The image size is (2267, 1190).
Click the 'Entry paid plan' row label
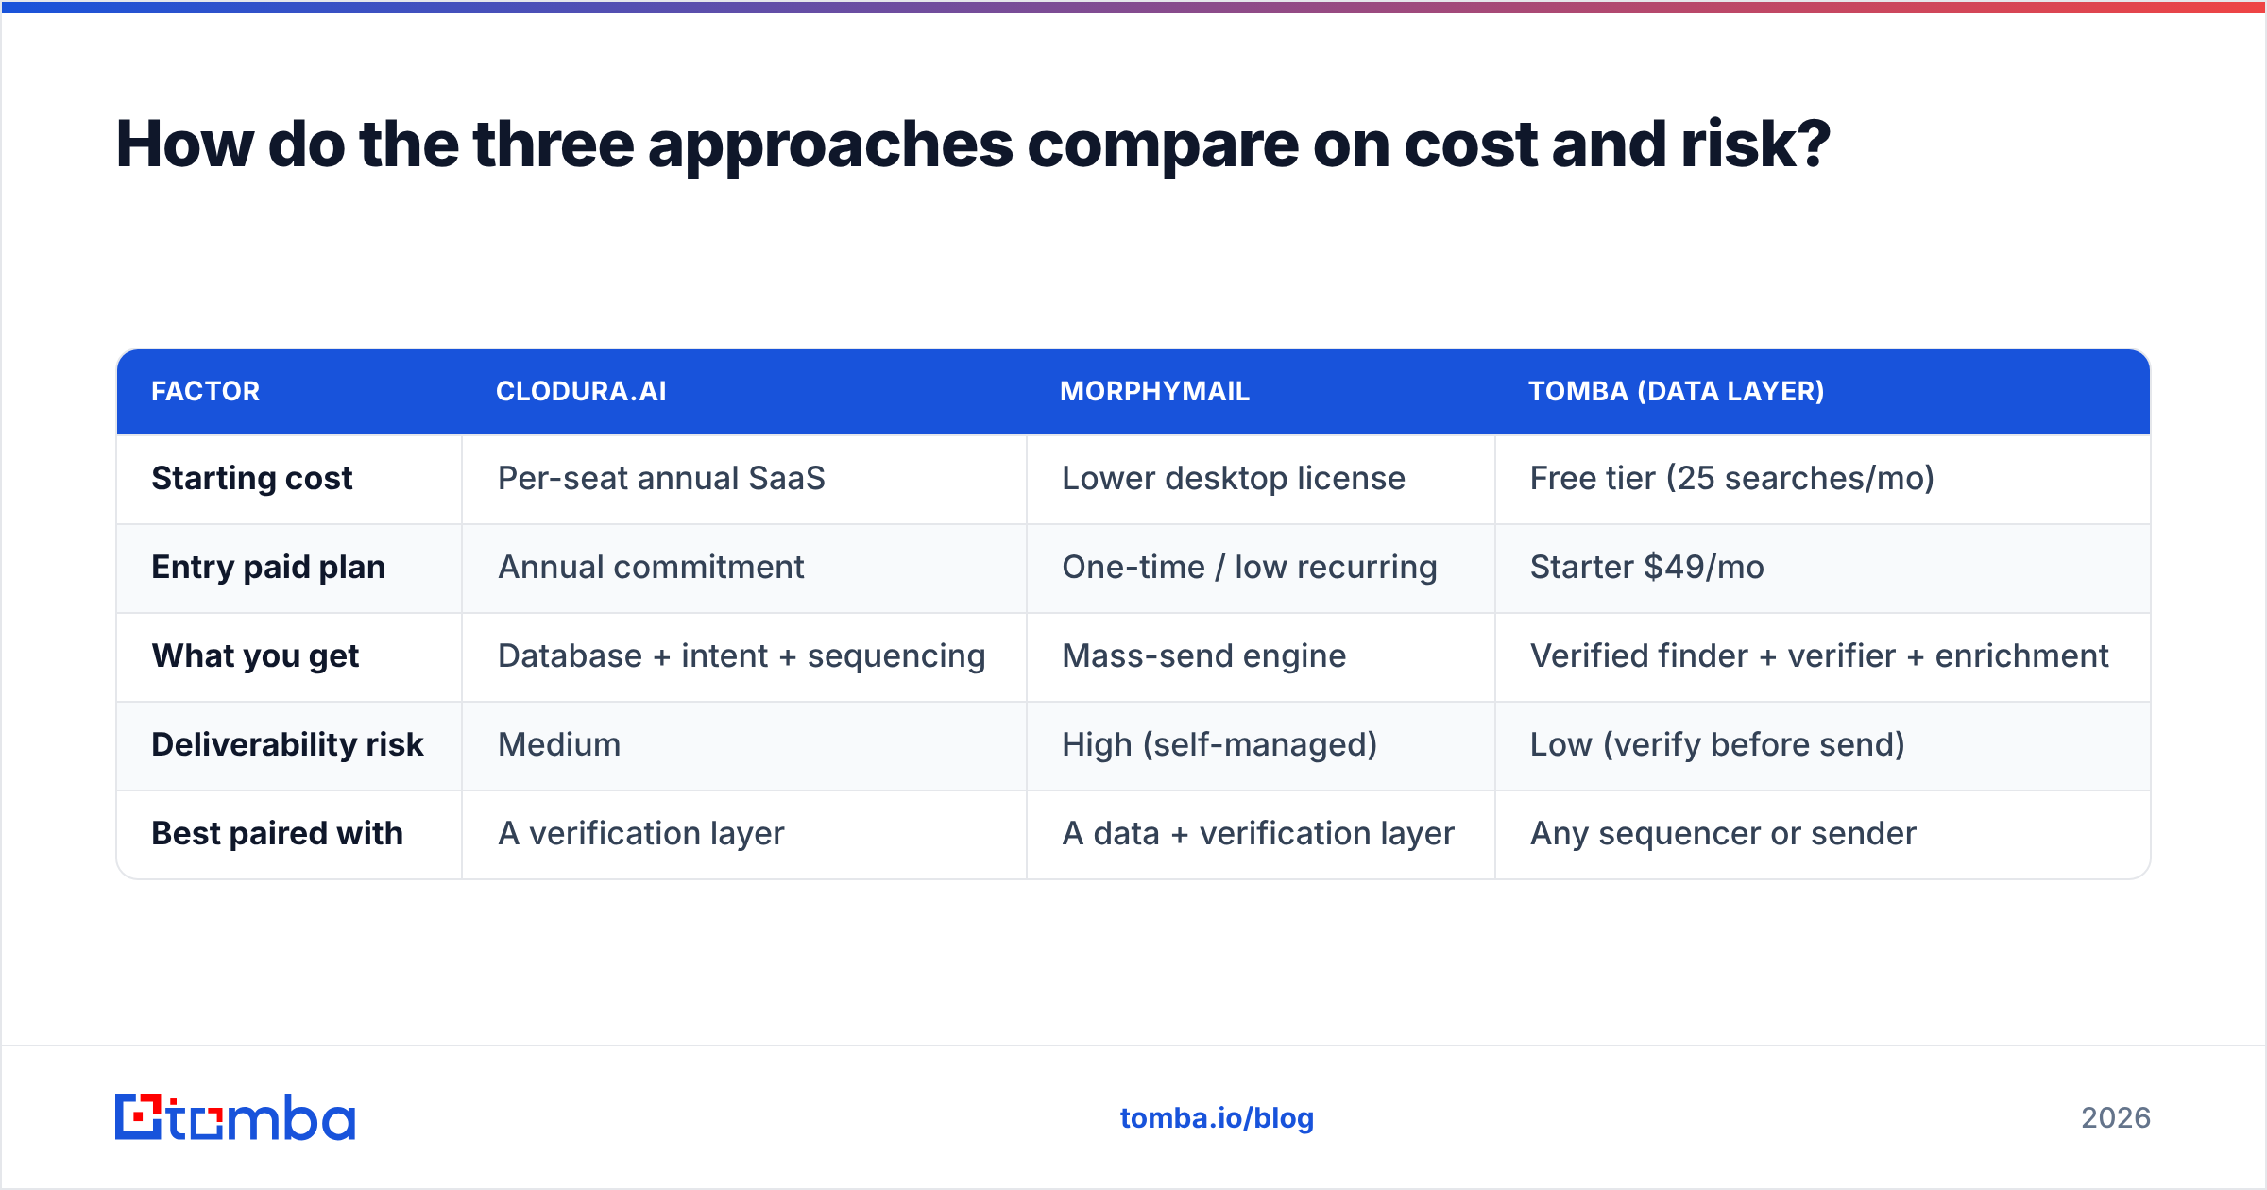click(x=268, y=567)
